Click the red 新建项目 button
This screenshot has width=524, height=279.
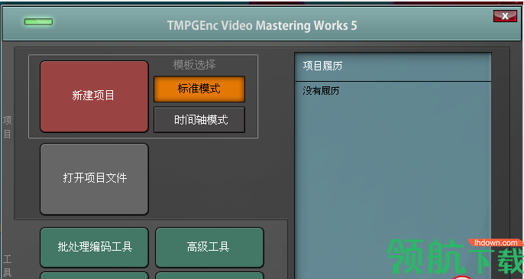(x=94, y=96)
